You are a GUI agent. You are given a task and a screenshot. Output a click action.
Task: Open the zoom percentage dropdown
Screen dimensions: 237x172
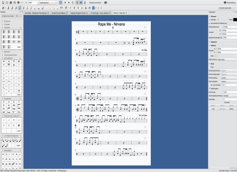tap(38, 3)
